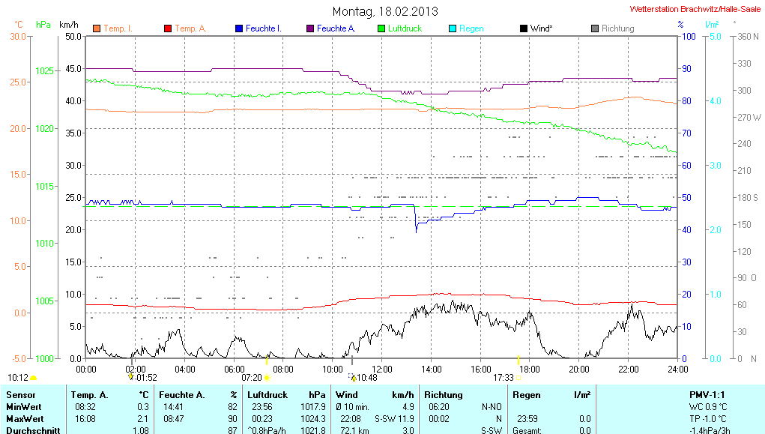
Task: Click the cyan Regen legend square
Action: pyautogui.click(x=452, y=28)
